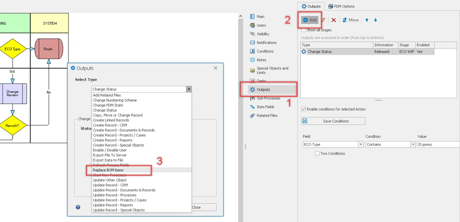Click the red X delete output icon
Image resolution: width=460 pixels, height=222 pixels.
(x=333, y=20)
